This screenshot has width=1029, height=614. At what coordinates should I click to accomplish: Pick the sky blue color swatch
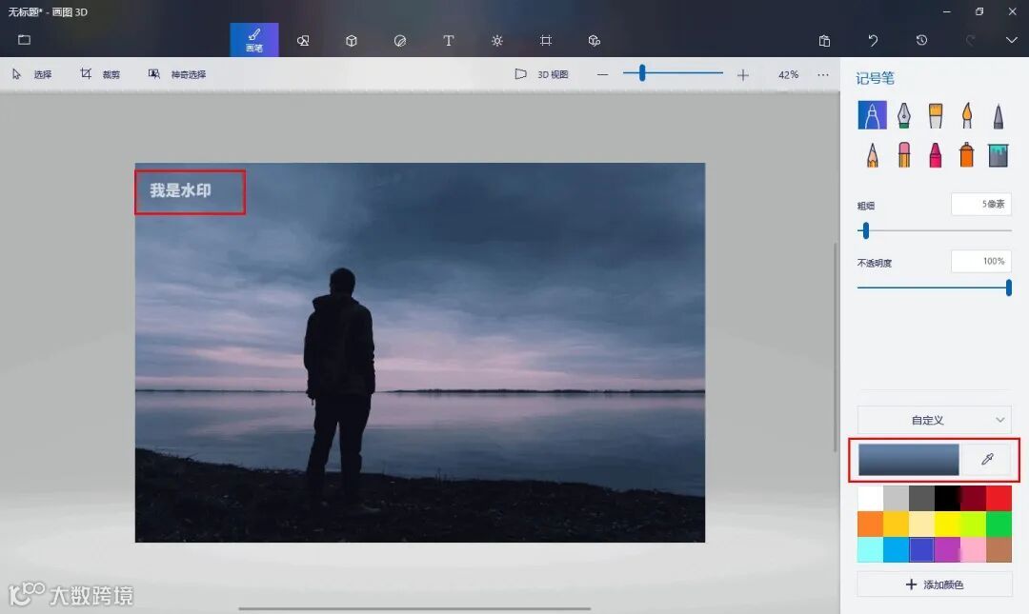(x=896, y=549)
